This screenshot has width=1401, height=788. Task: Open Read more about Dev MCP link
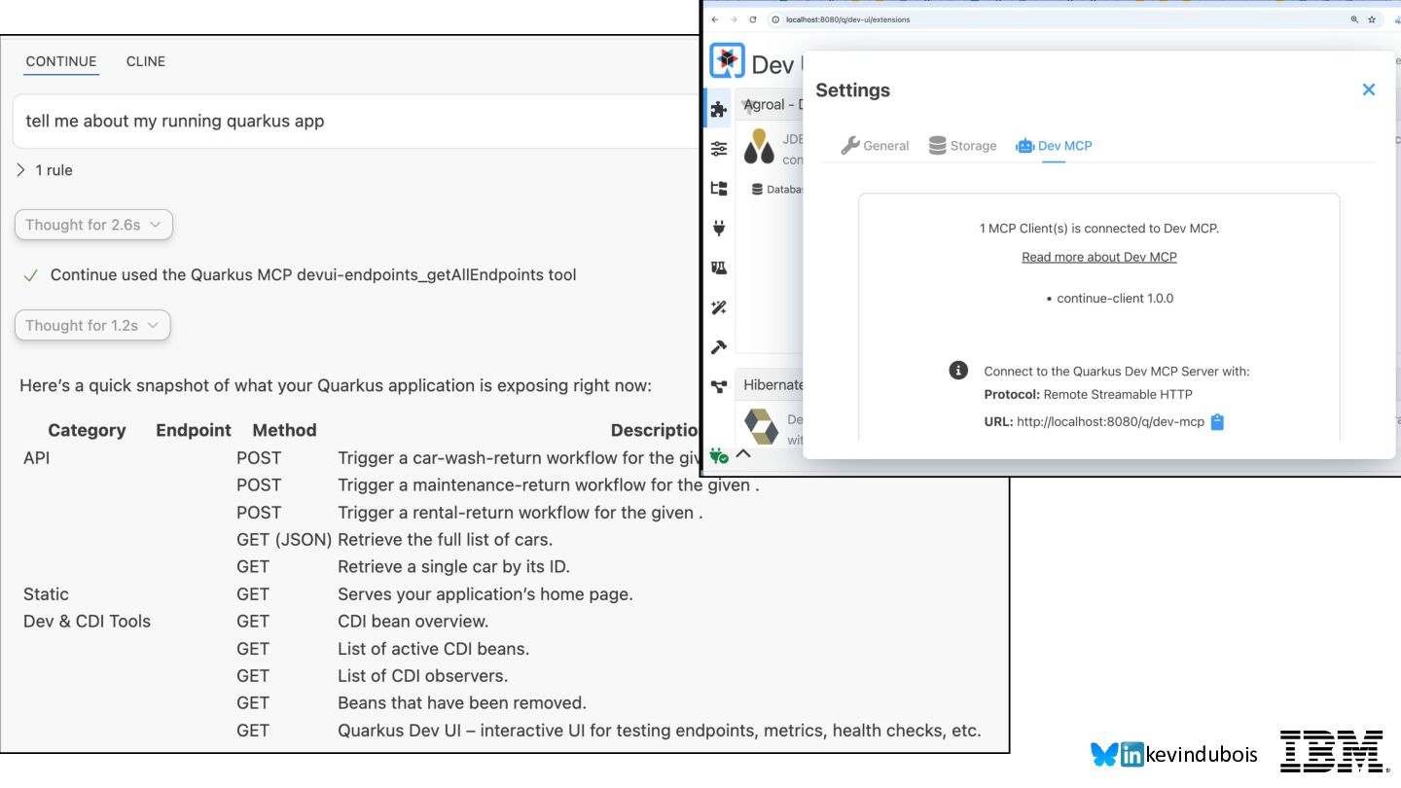pyautogui.click(x=1099, y=257)
